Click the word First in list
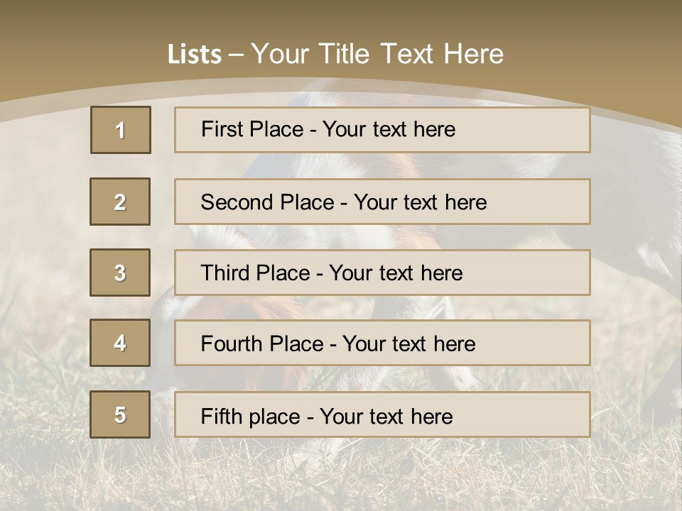 click(x=219, y=129)
